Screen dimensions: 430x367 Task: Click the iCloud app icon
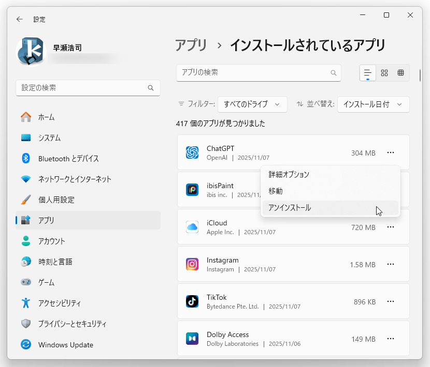(192, 227)
